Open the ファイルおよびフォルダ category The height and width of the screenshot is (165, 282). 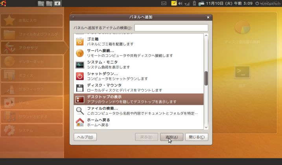click(32, 34)
